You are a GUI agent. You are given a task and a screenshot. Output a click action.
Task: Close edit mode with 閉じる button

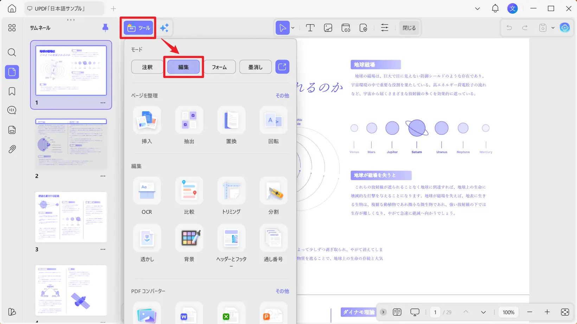tap(409, 28)
